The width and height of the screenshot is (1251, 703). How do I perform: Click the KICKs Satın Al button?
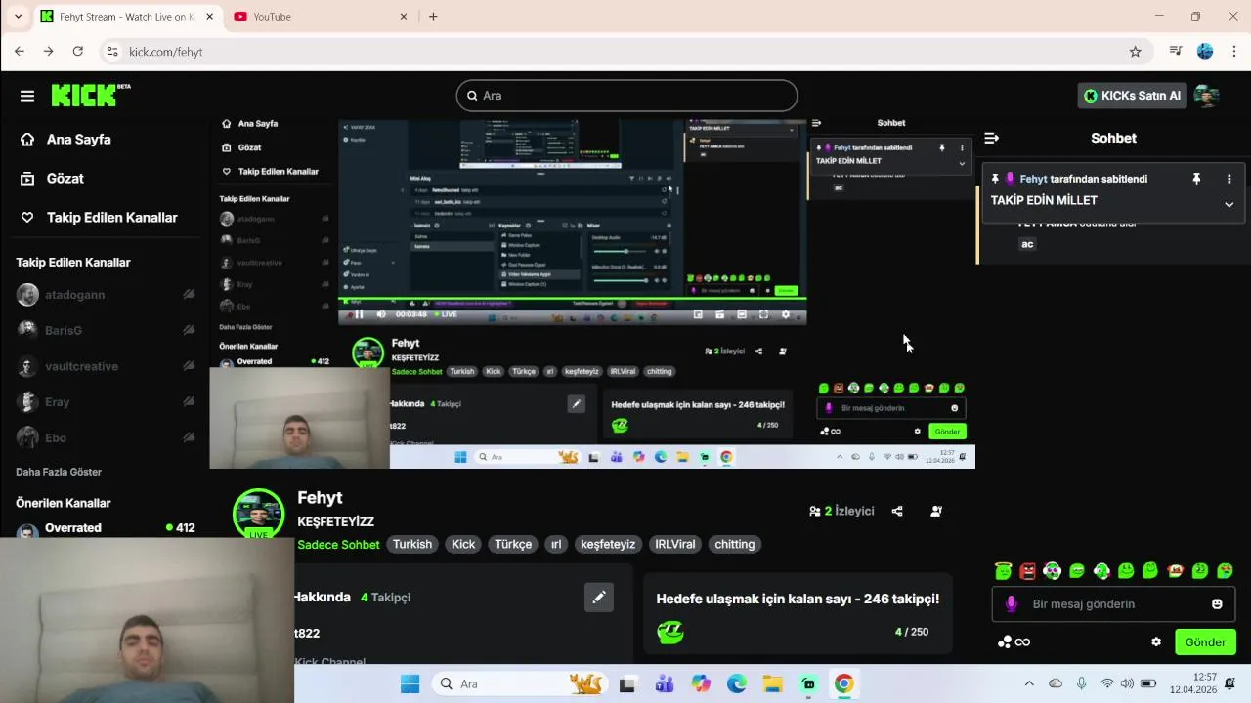1133,96
